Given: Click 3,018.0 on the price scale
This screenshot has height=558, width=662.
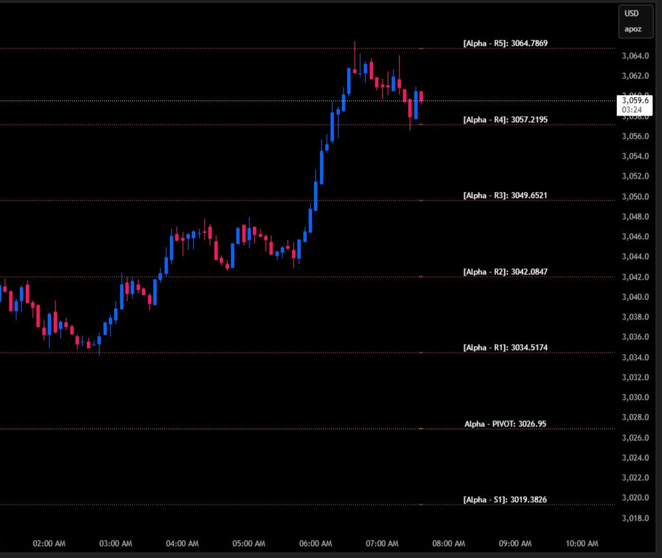Looking at the screenshot, I should 635,518.
